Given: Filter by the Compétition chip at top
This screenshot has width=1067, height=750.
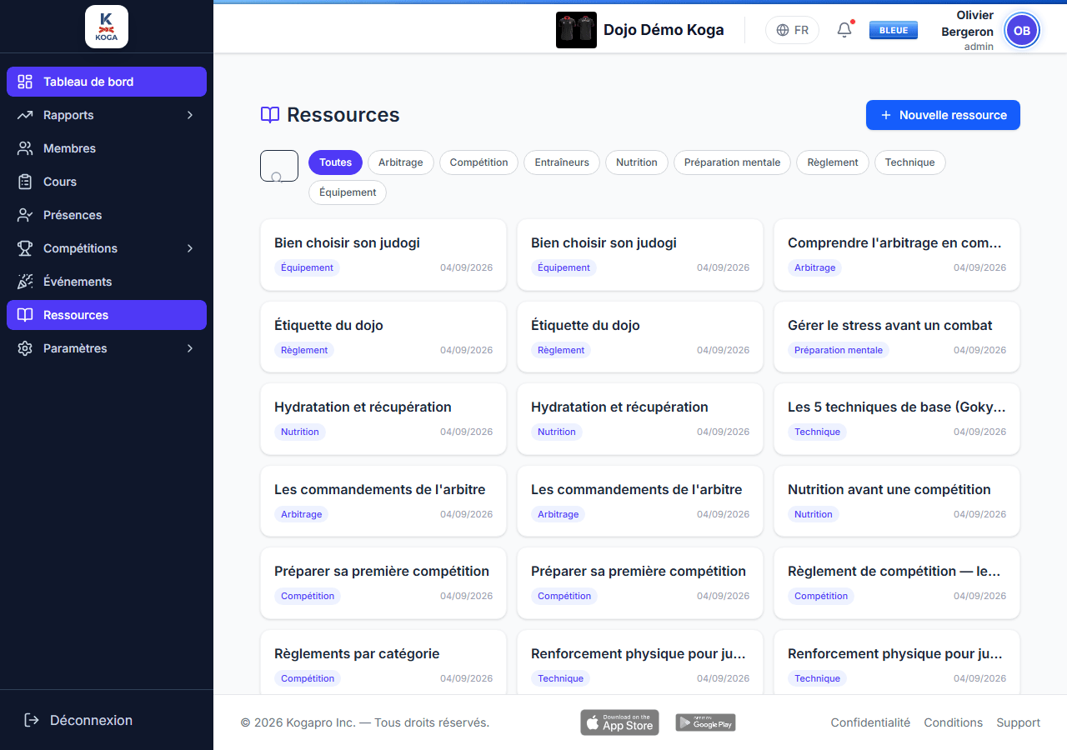Looking at the screenshot, I should (x=478, y=162).
